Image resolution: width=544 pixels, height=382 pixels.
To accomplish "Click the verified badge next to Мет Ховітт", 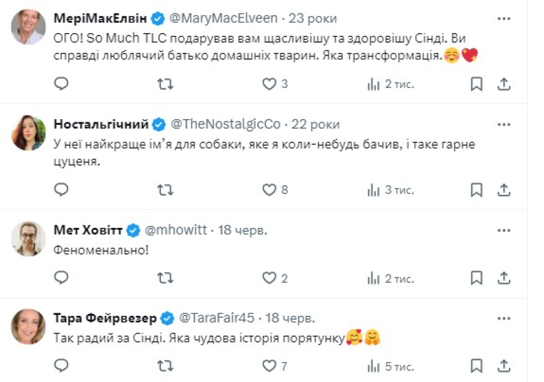I will click(133, 232).
